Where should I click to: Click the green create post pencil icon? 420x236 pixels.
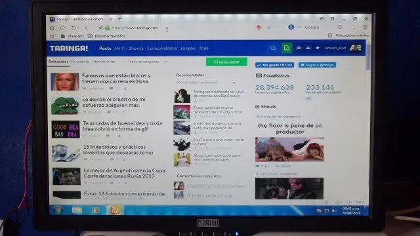(287, 48)
